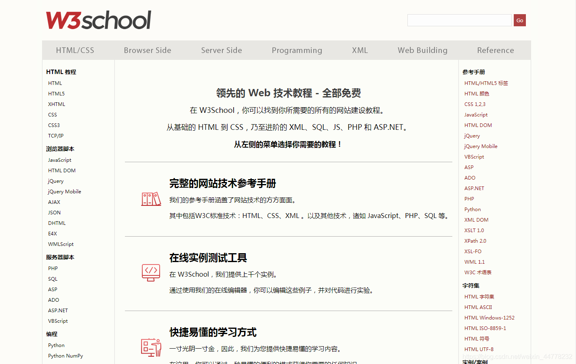Open the HTML/CSS navigation tab

(75, 50)
